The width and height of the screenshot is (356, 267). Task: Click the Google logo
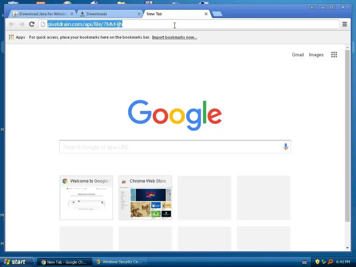[x=175, y=115]
